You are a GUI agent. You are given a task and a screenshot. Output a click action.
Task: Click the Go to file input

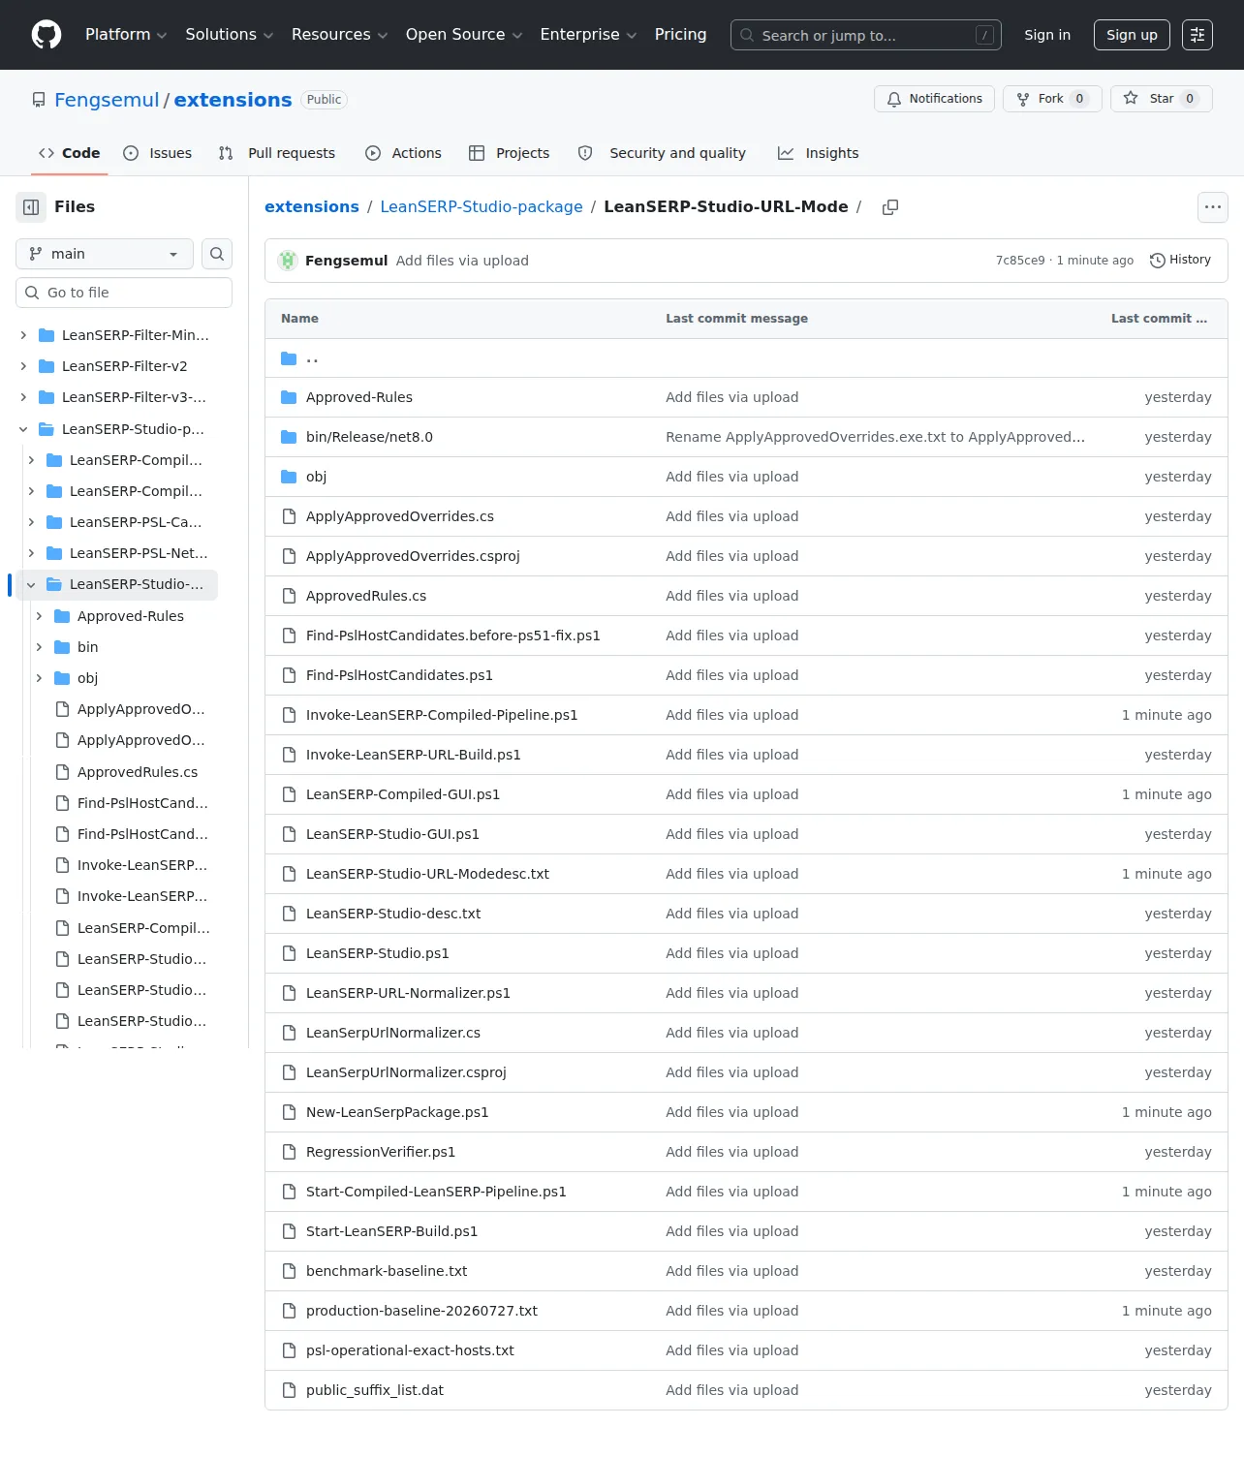point(124,293)
